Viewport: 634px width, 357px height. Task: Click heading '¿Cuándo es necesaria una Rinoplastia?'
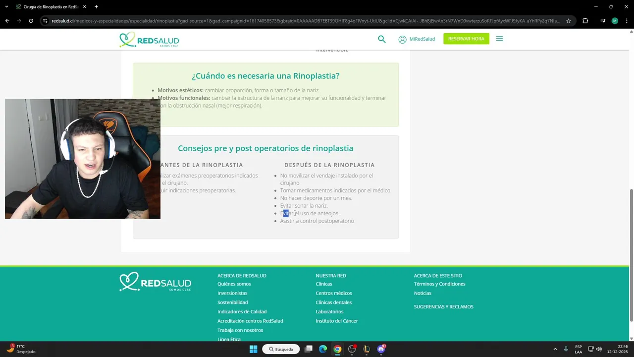tap(265, 76)
